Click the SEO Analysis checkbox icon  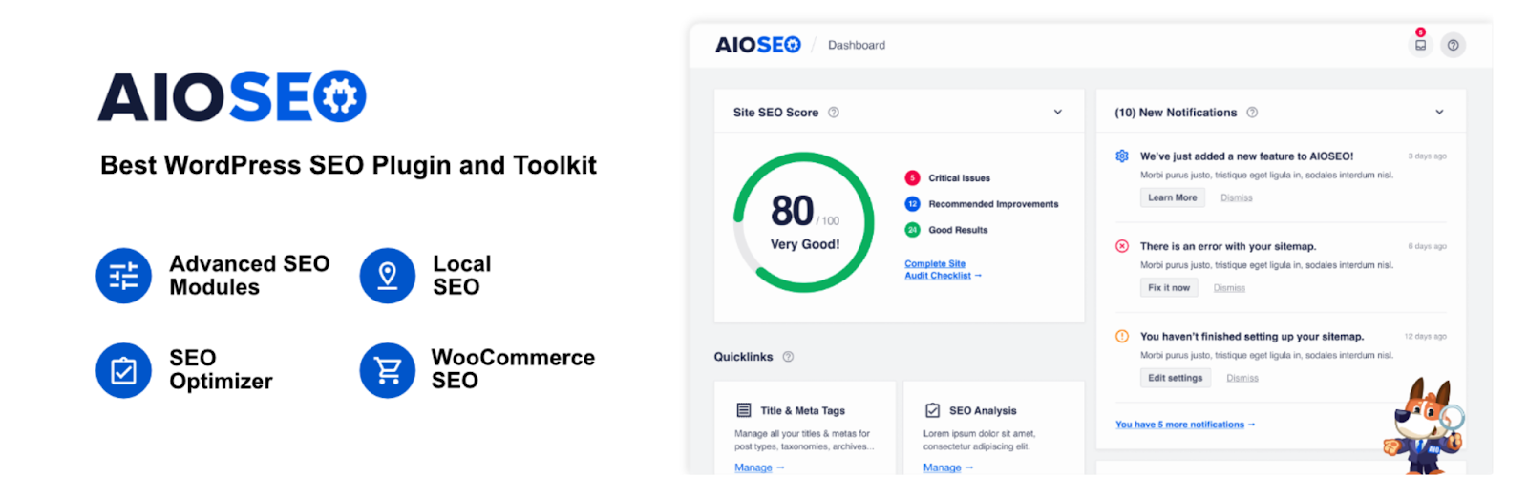[933, 410]
